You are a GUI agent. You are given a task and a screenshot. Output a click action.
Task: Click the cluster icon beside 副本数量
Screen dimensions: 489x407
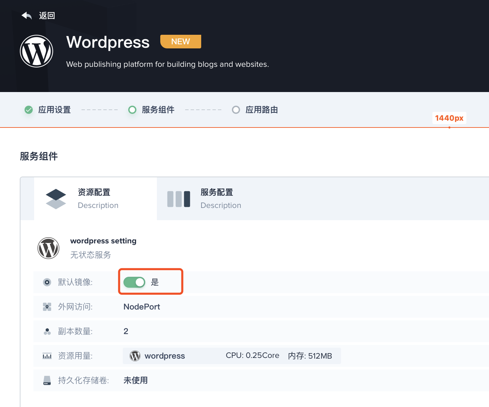tap(47, 331)
